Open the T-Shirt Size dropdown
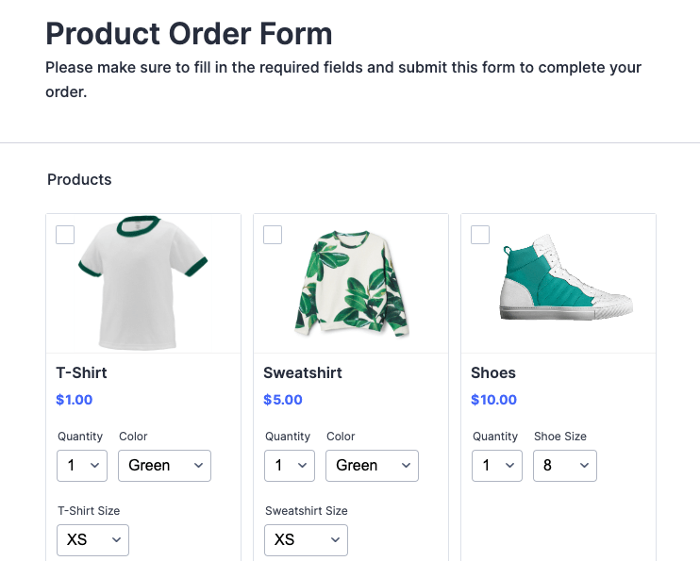The image size is (700, 561). (92, 540)
